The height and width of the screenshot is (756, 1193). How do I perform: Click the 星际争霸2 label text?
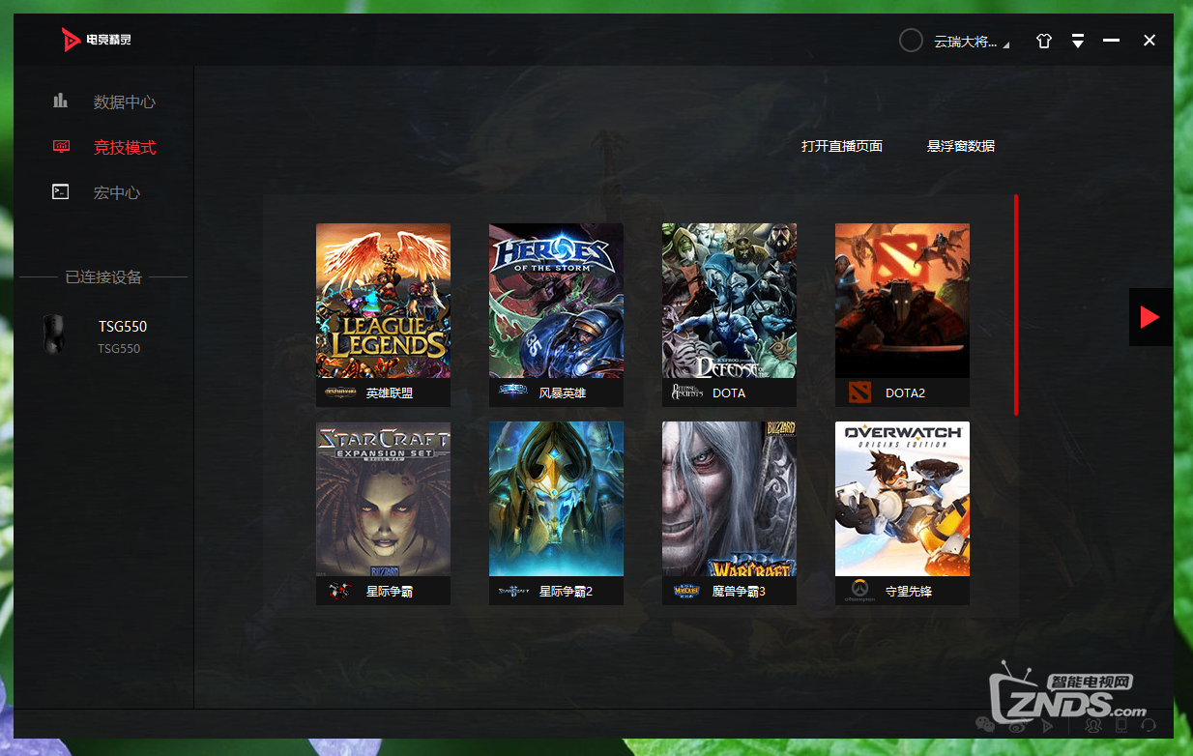coord(567,591)
